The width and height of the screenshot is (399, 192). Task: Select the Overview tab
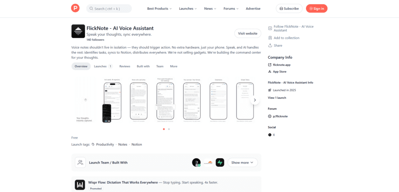[x=81, y=66]
